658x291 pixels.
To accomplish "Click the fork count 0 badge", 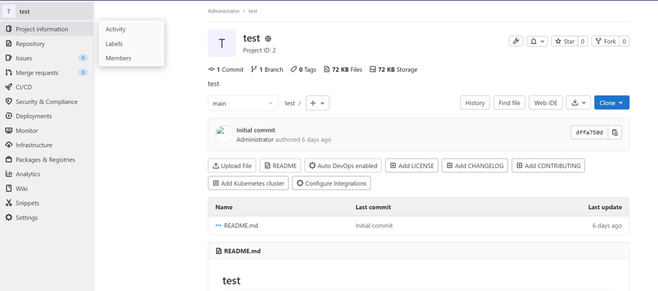I will pyautogui.click(x=624, y=41).
